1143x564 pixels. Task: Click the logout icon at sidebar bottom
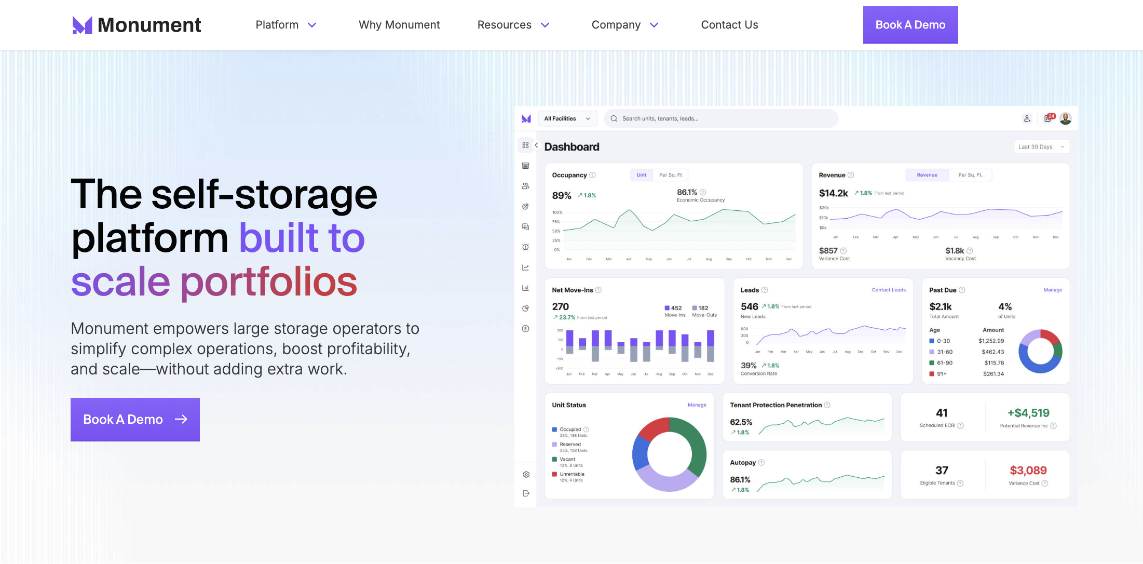pyautogui.click(x=526, y=493)
